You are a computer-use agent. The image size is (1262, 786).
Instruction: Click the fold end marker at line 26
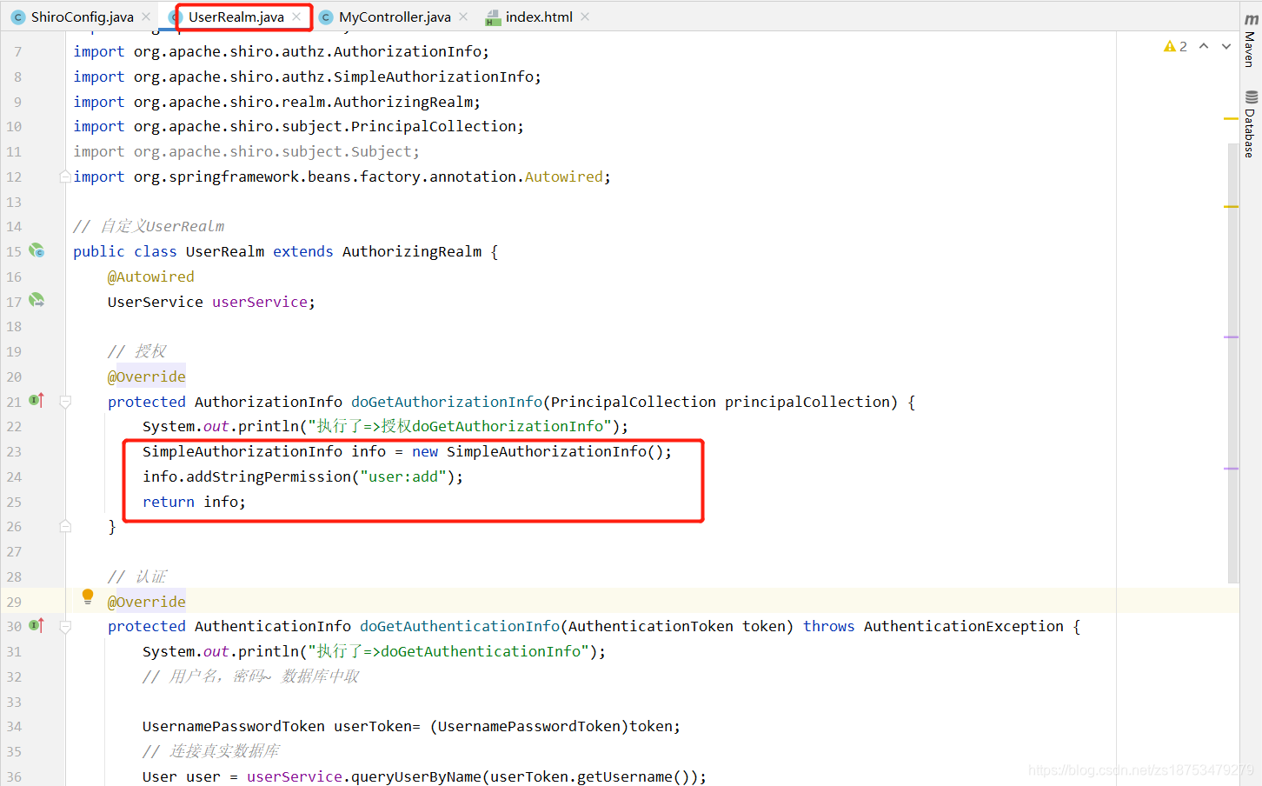pyautogui.click(x=65, y=526)
